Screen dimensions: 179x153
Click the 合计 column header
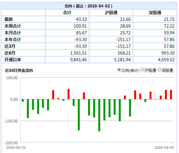tap(67, 13)
